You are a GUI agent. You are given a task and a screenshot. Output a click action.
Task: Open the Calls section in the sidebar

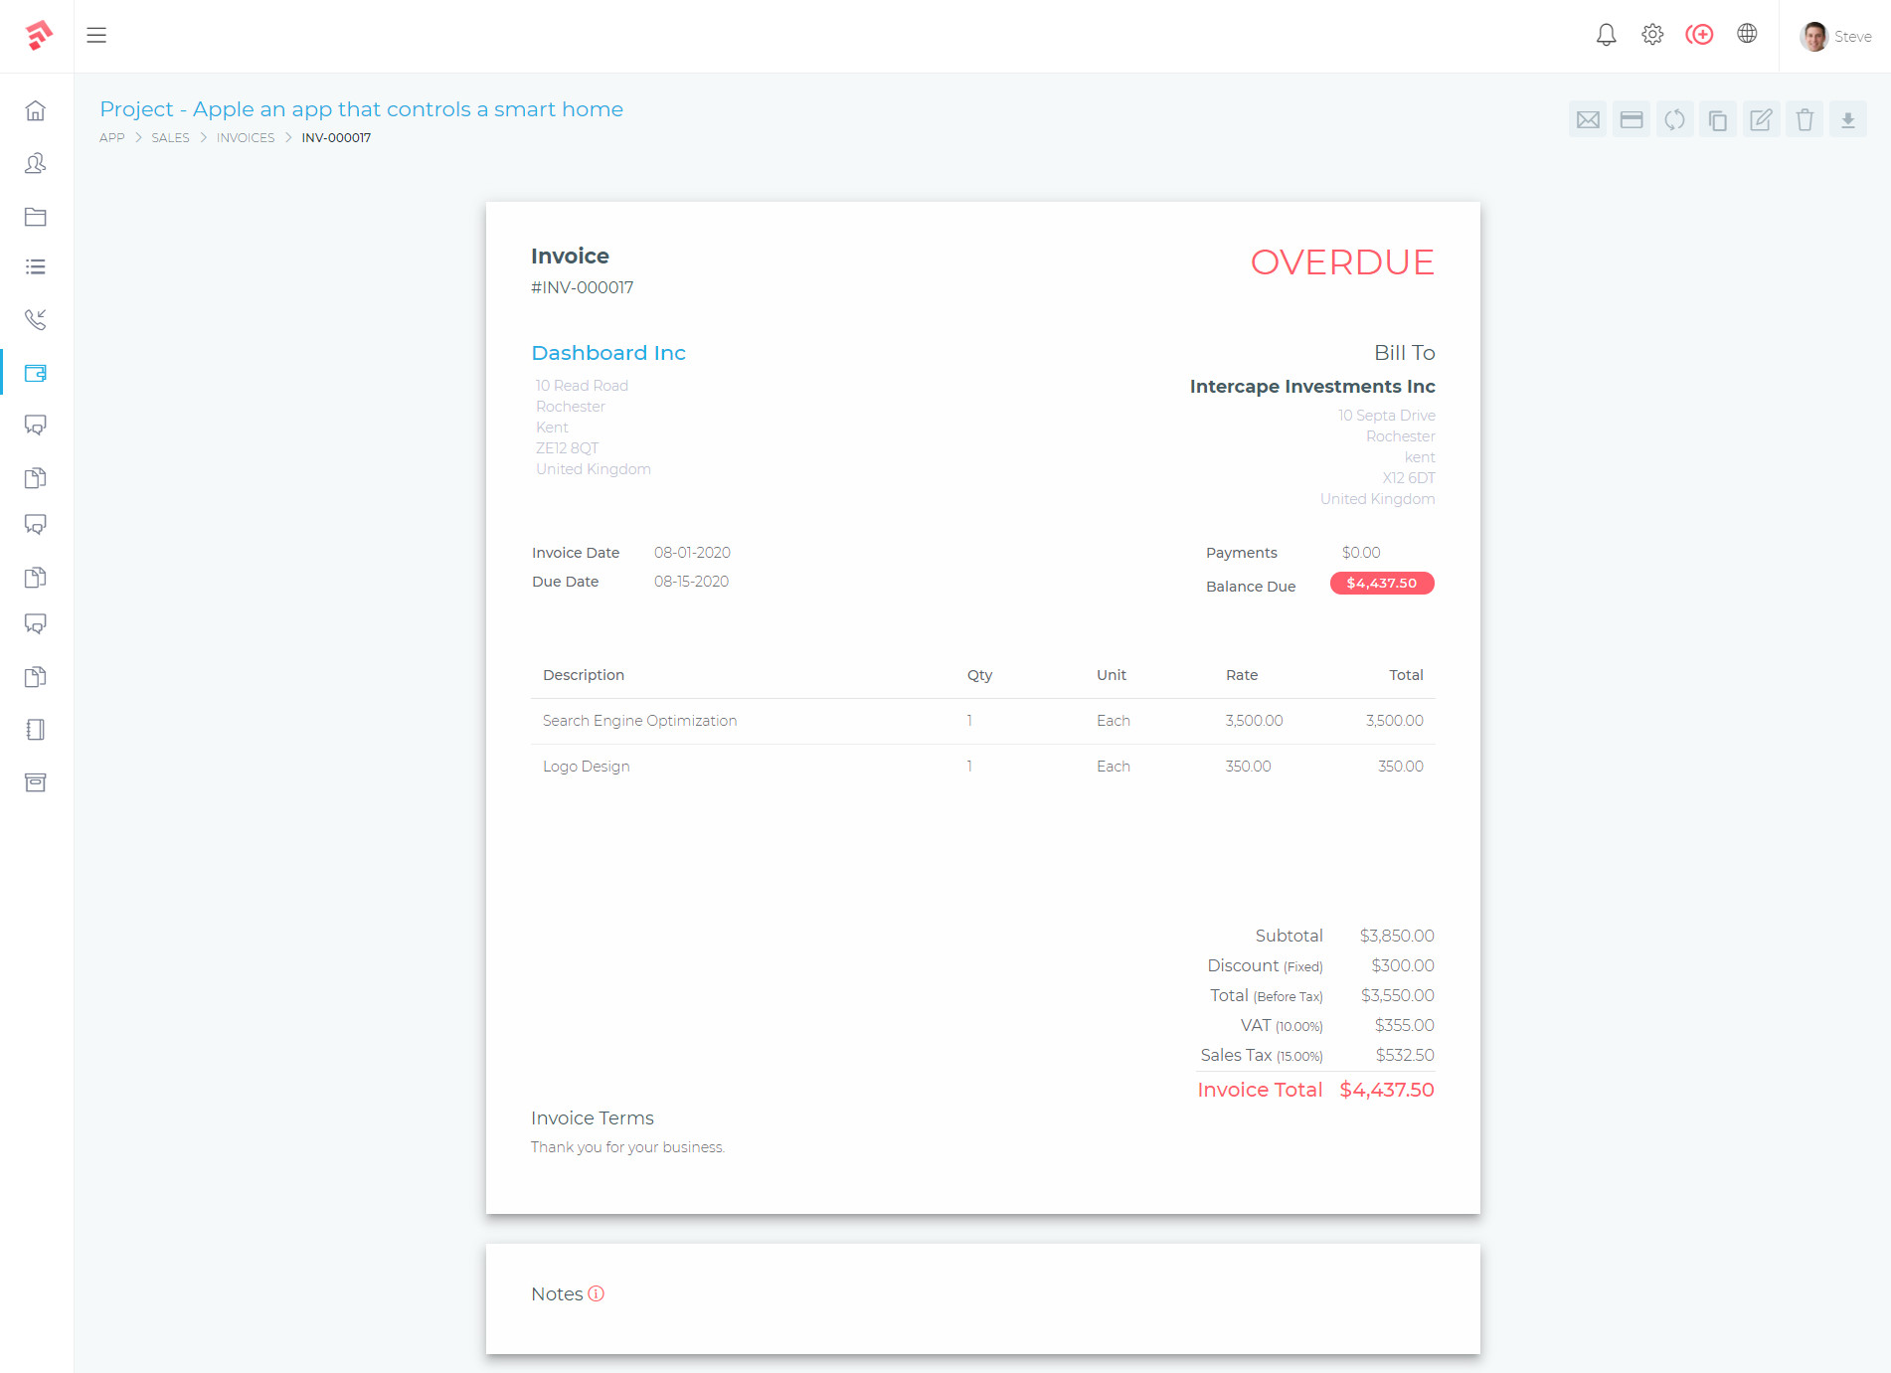pyautogui.click(x=36, y=319)
